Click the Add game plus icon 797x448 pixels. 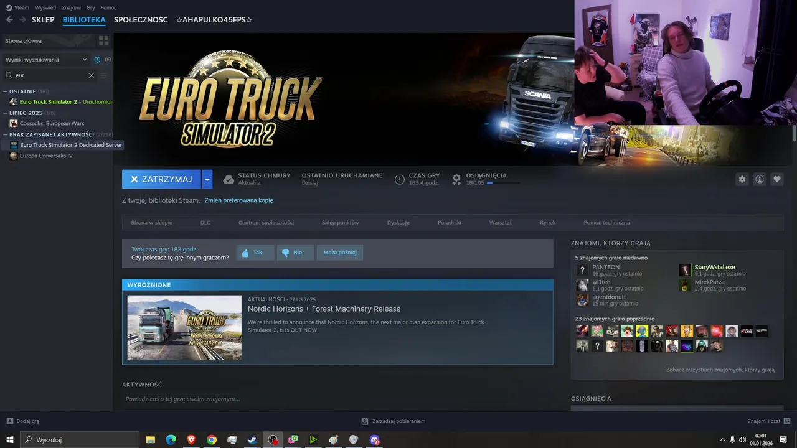pos(9,421)
